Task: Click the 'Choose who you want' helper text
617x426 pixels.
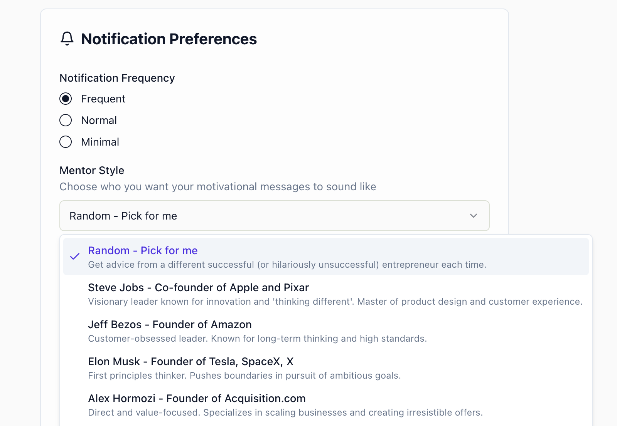Action: 218,187
